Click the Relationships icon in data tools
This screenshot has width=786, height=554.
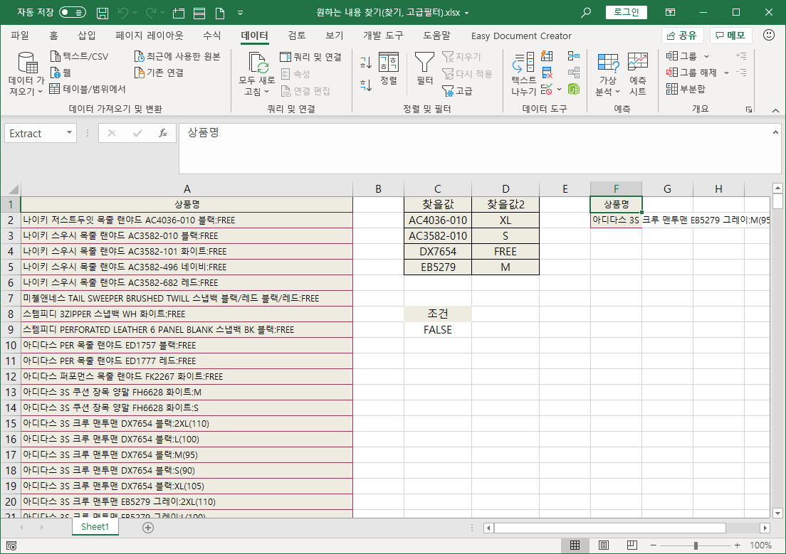click(x=573, y=73)
